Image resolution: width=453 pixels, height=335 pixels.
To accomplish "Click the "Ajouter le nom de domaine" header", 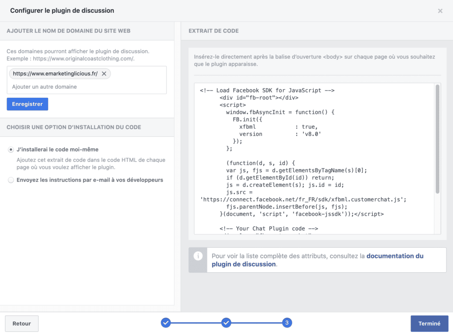I will pos(69,31).
